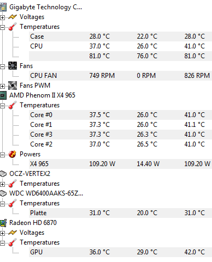Collapse the Fans node
The height and width of the screenshot is (262, 212).
[2, 66]
